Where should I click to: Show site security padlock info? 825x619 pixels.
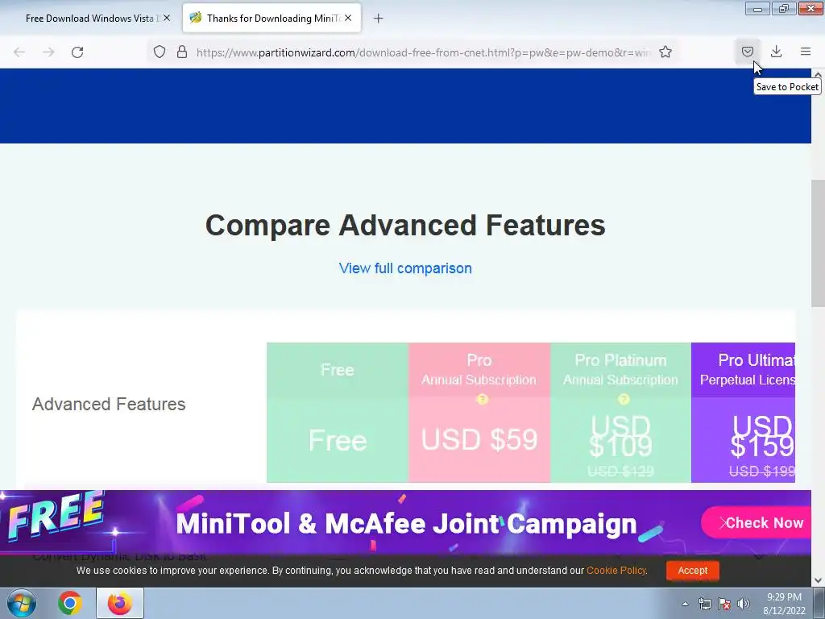[182, 52]
